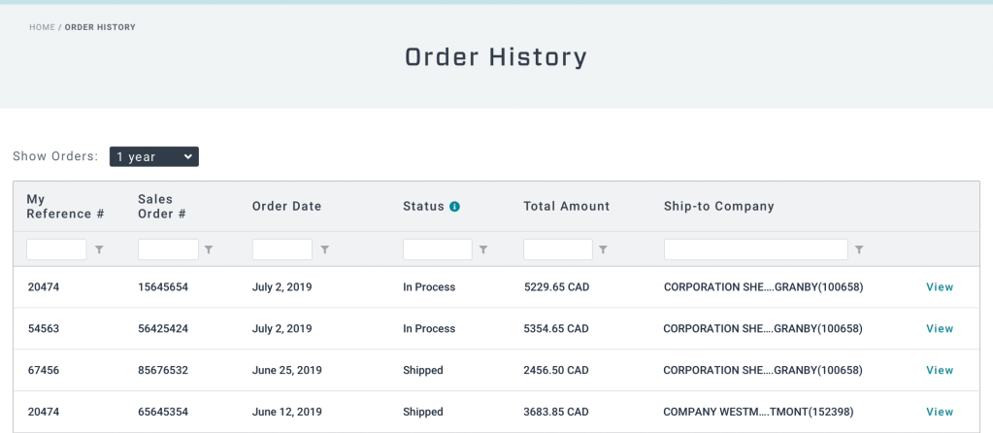View the order with sales order 56425424
Viewport: 993px width, 433px height.
point(940,329)
